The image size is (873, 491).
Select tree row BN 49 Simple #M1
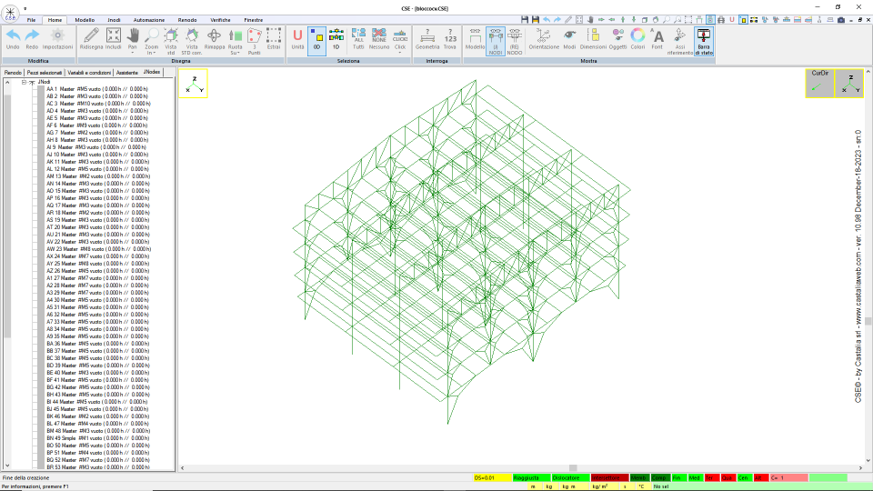(x=97, y=438)
